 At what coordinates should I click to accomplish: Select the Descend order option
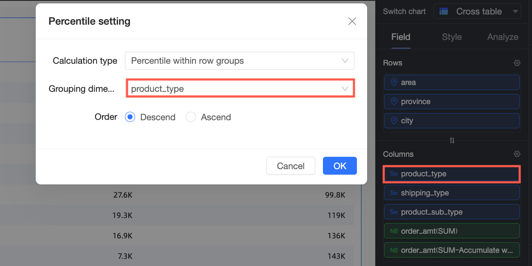tap(130, 117)
